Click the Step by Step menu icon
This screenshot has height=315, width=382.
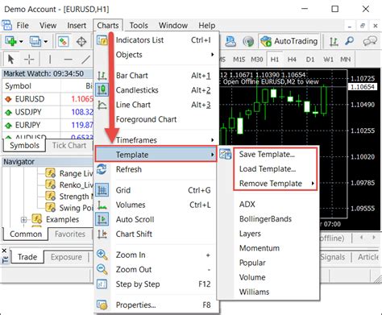click(x=102, y=284)
